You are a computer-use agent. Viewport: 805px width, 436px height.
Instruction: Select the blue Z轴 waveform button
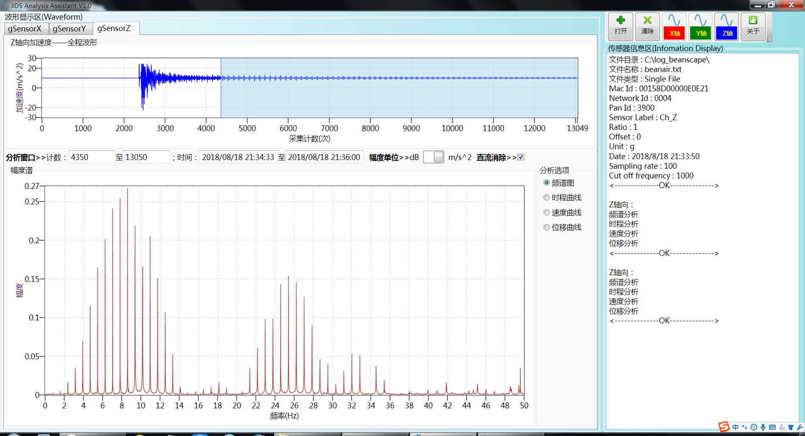tap(727, 26)
